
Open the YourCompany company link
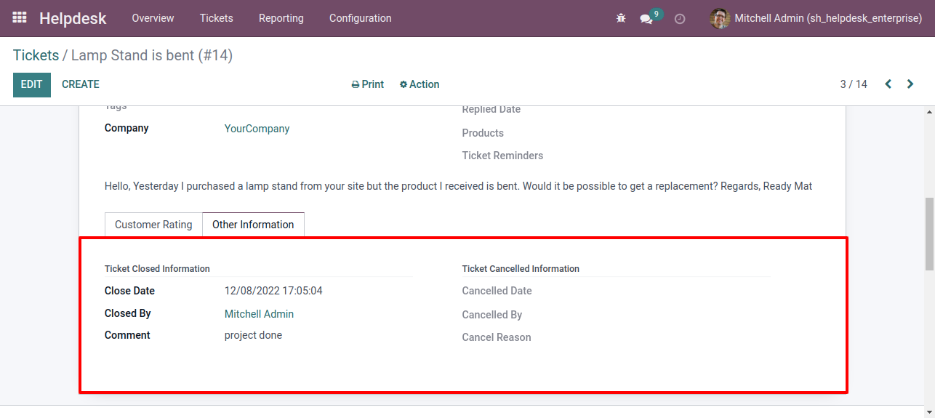[x=257, y=129]
